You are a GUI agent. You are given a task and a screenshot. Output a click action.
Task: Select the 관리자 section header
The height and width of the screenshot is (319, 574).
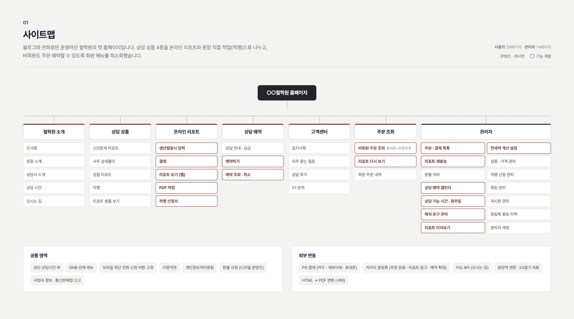tap(486, 132)
